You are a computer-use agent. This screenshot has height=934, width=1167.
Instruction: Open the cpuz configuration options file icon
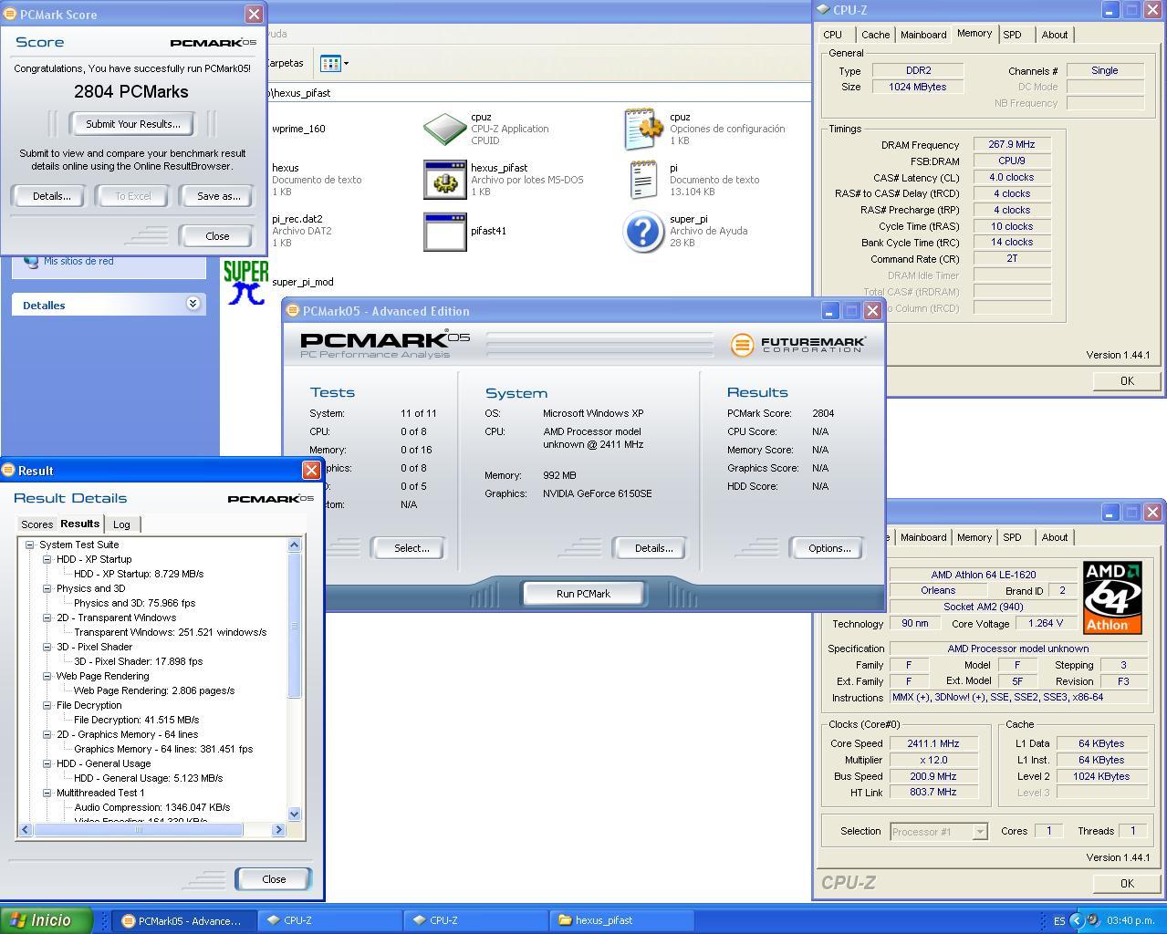tap(643, 129)
